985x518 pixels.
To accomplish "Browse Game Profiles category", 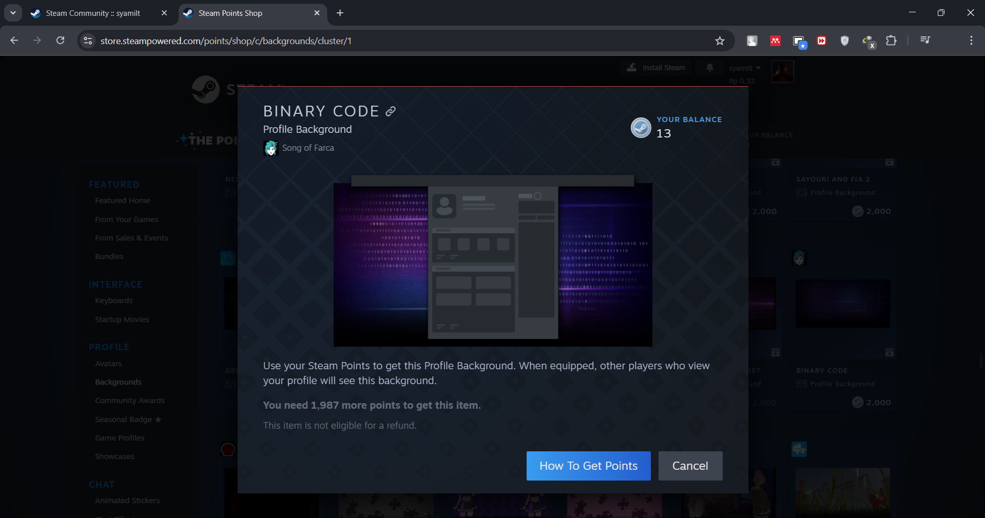I will 120,438.
